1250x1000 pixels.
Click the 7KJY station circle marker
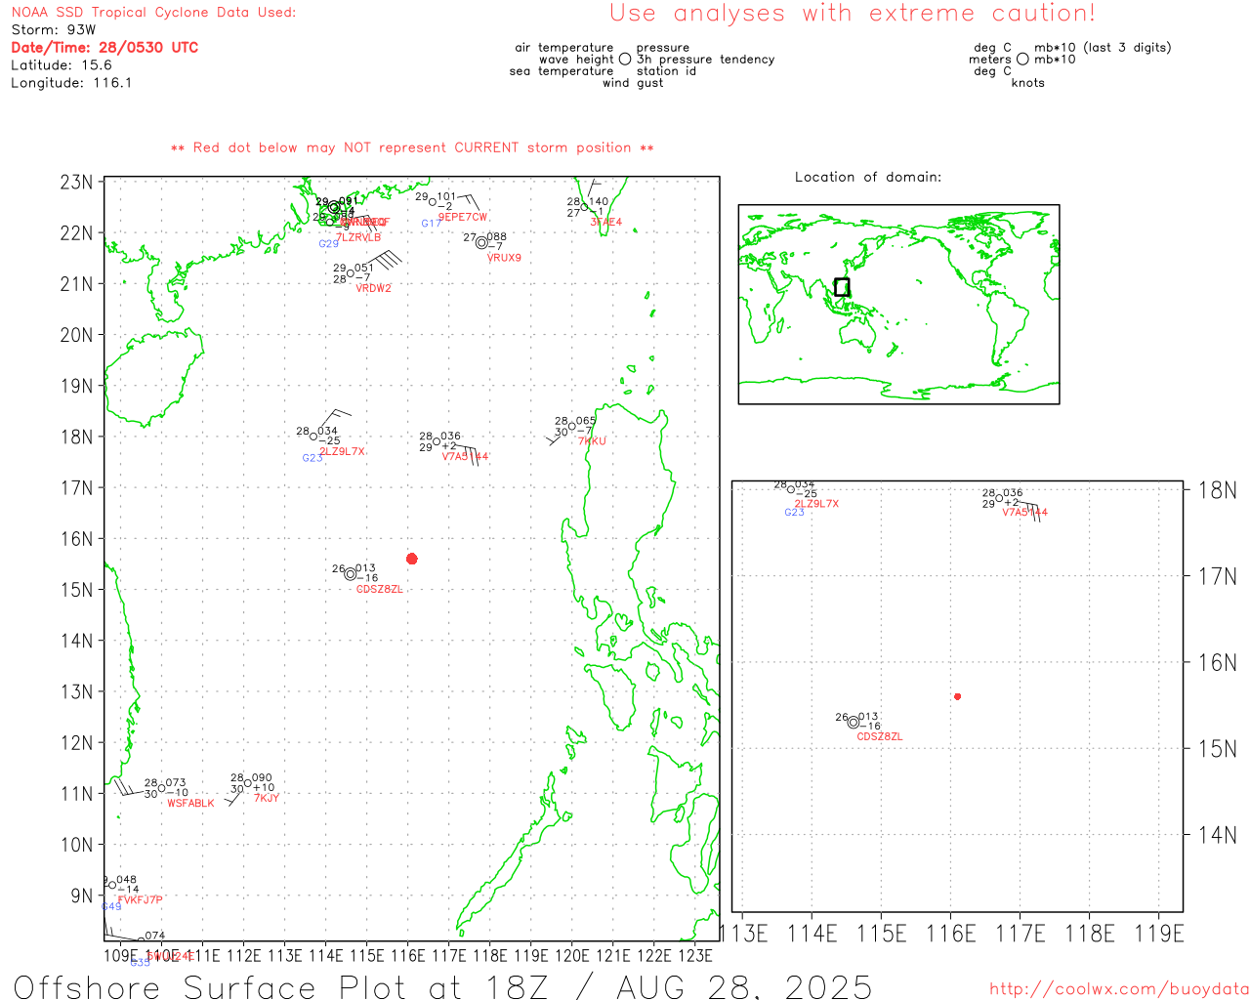248,783
